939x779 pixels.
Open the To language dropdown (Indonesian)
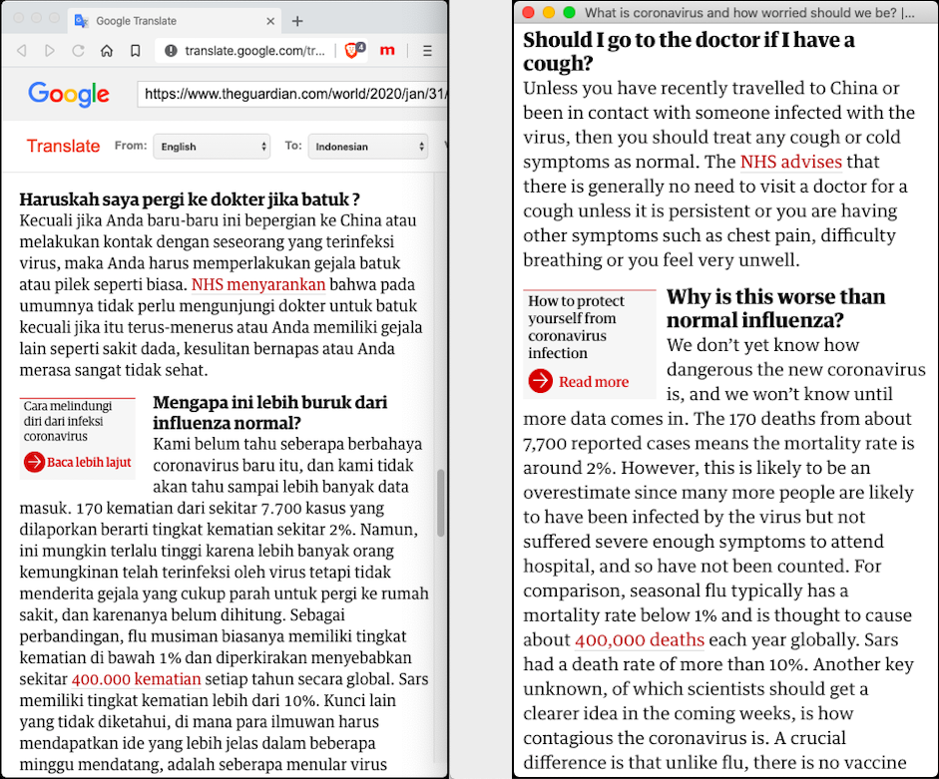[x=367, y=146]
